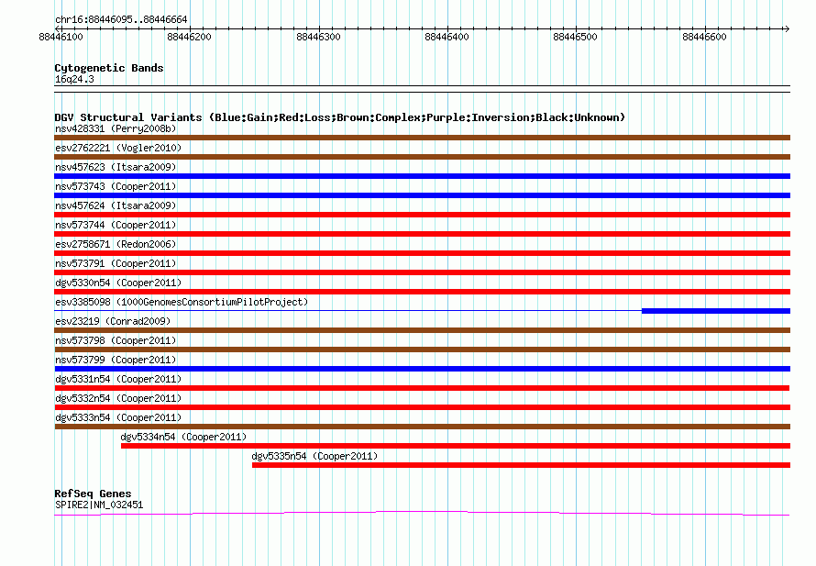Screen dimensions: 816x566
Task: Open the nsv457623 (Itsara2009) blue gain bar
Action: [422, 176]
